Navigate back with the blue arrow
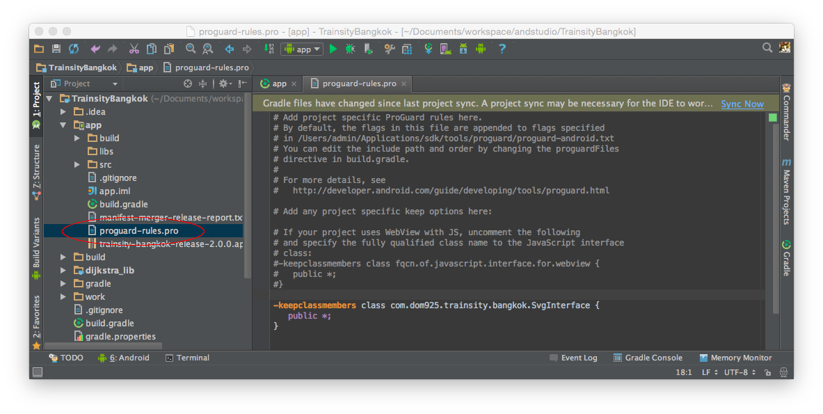The width and height of the screenshot is (823, 414). click(230, 49)
